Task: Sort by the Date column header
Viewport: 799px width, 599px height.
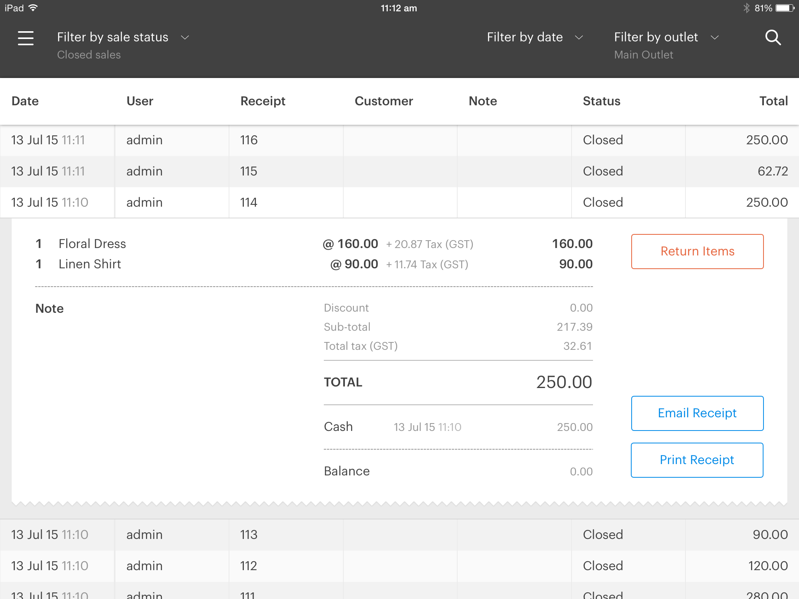Action: point(25,101)
